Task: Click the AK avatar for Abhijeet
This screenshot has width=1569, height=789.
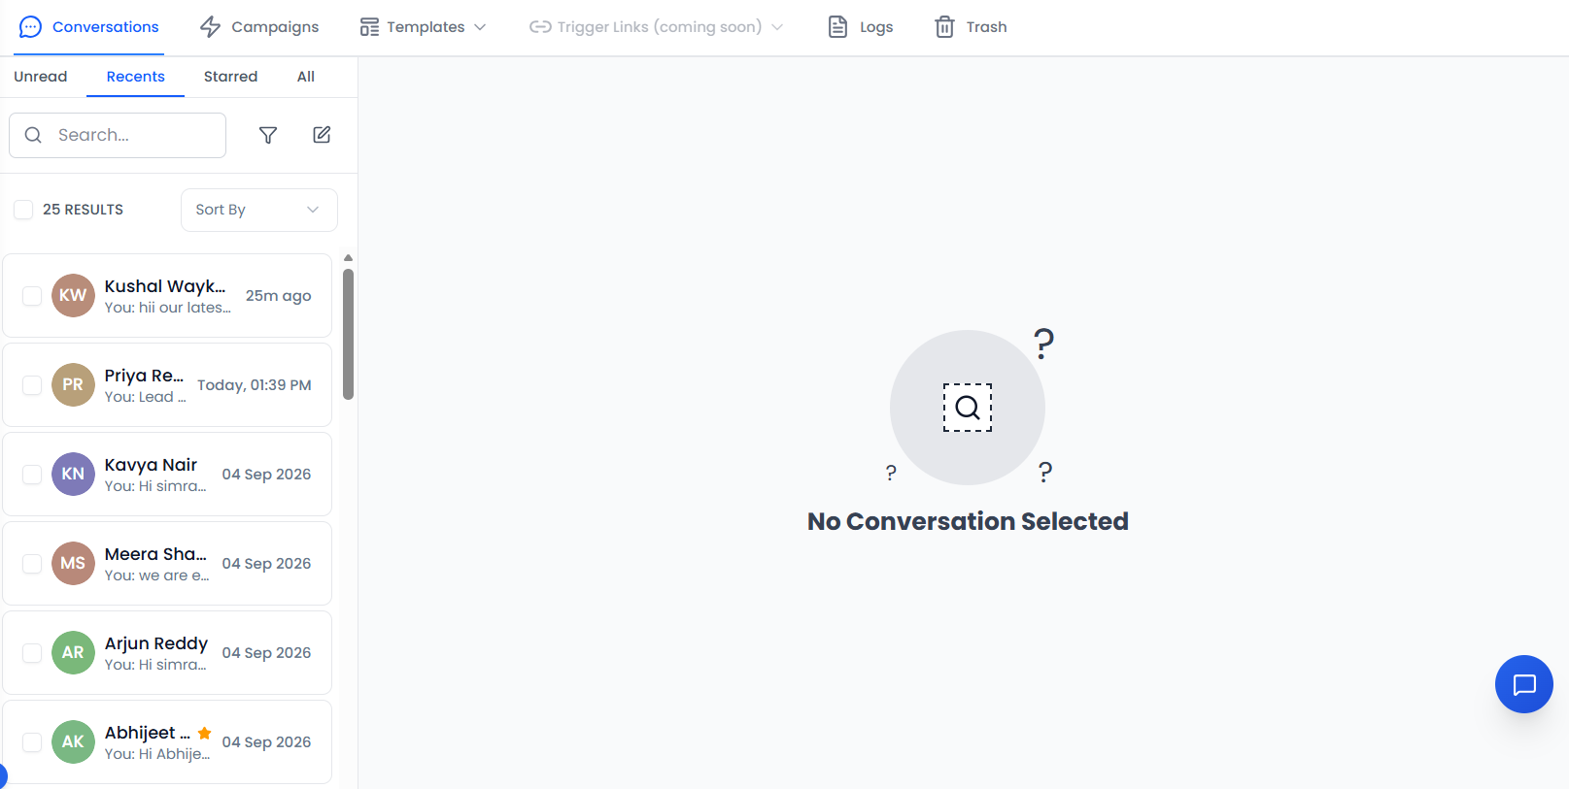Action: tap(73, 741)
